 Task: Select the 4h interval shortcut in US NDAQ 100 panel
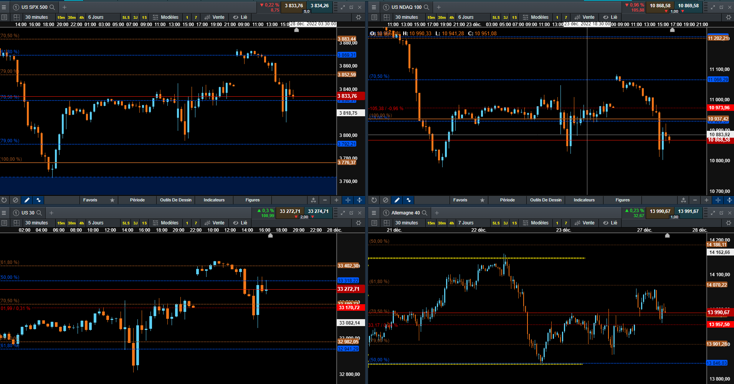pos(452,18)
